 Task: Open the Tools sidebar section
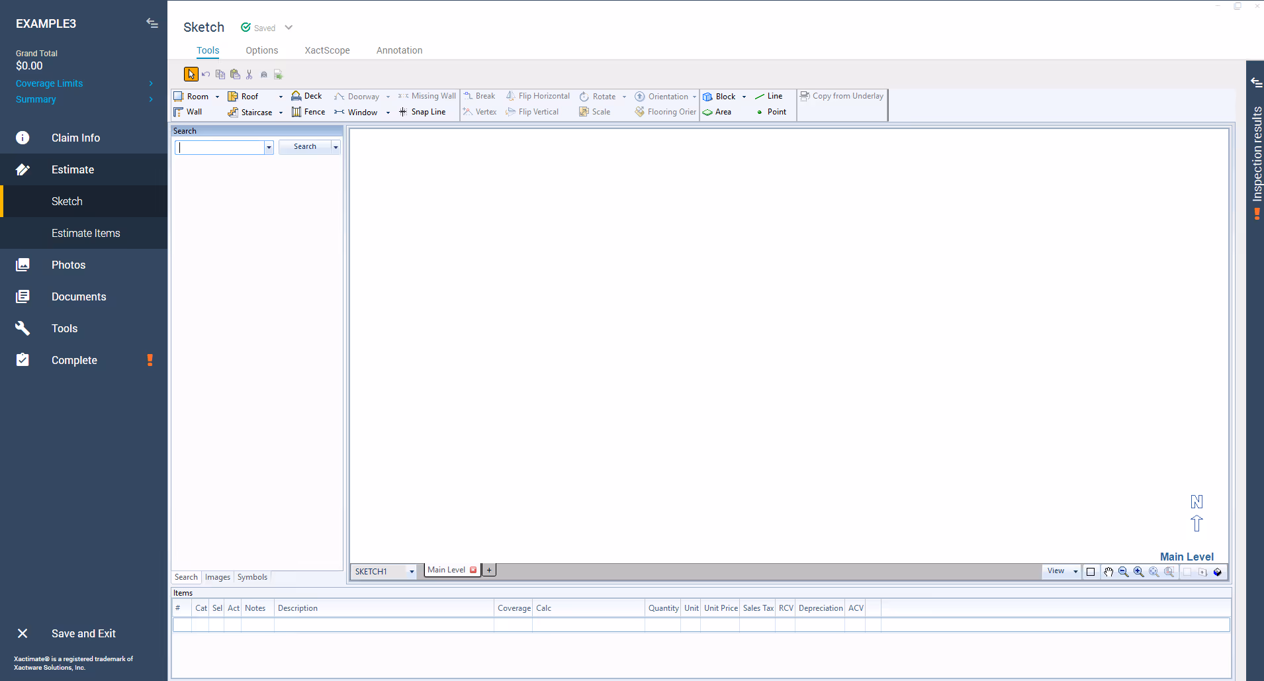pyautogui.click(x=83, y=328)
